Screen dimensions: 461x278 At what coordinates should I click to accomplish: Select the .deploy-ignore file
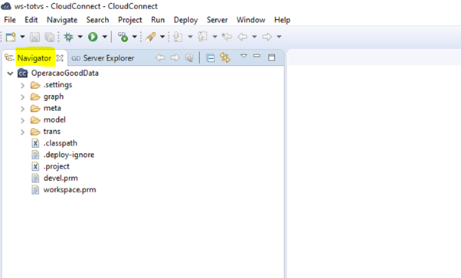coord(69,155)
